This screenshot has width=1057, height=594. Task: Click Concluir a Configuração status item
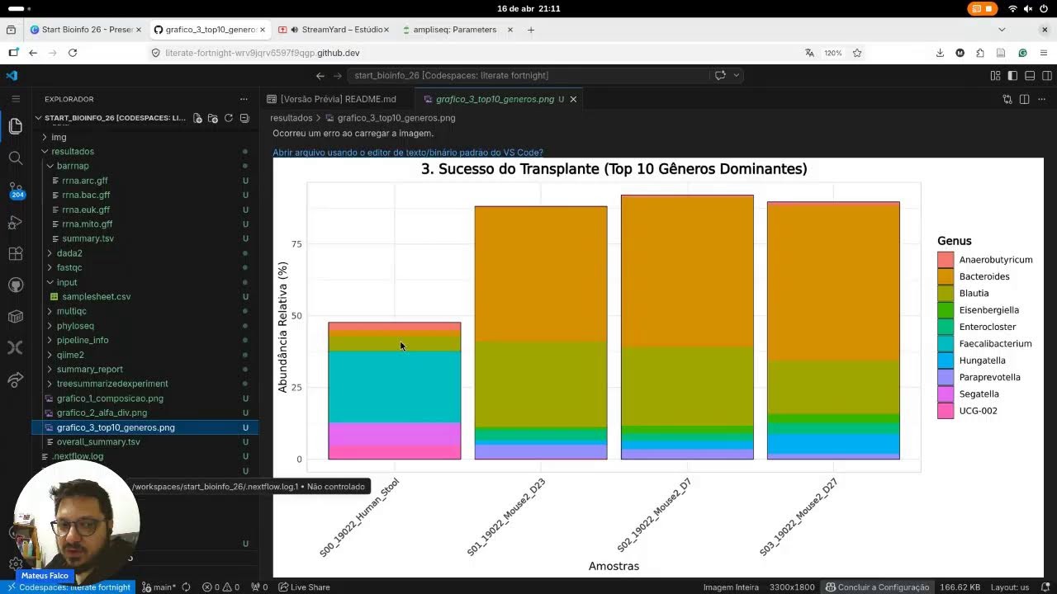click(877, 587)
